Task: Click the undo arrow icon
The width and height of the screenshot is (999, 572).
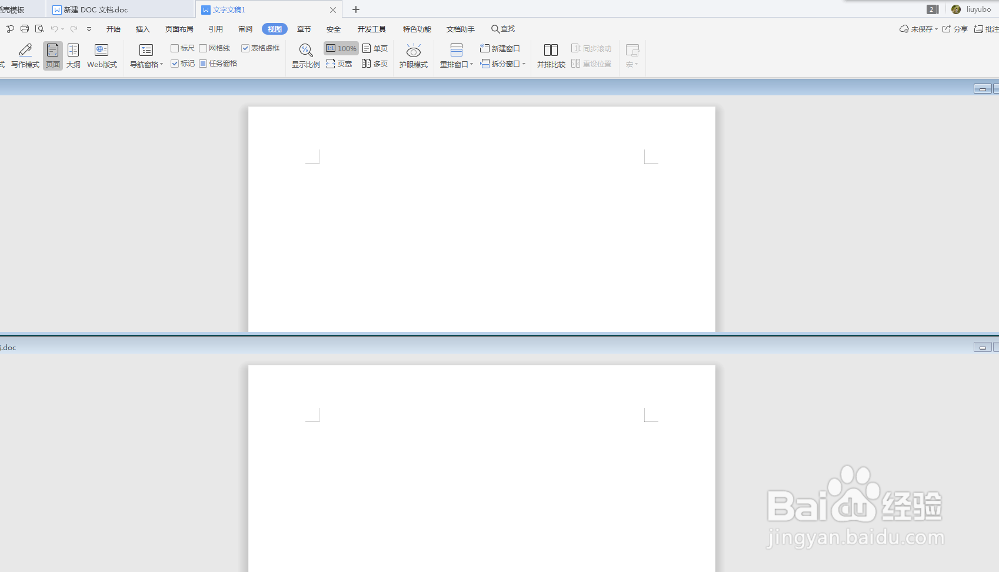Action: (x=54, y=29)
